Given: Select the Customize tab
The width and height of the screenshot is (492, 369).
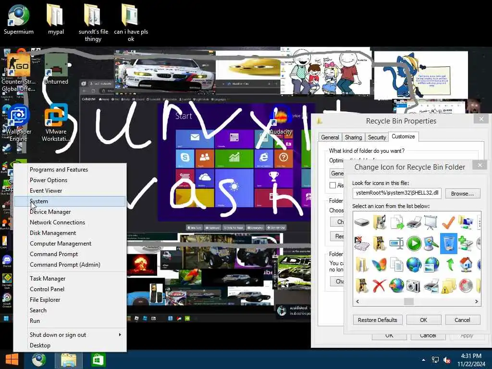Looking at the screenshot, I should tap(403, 136).
